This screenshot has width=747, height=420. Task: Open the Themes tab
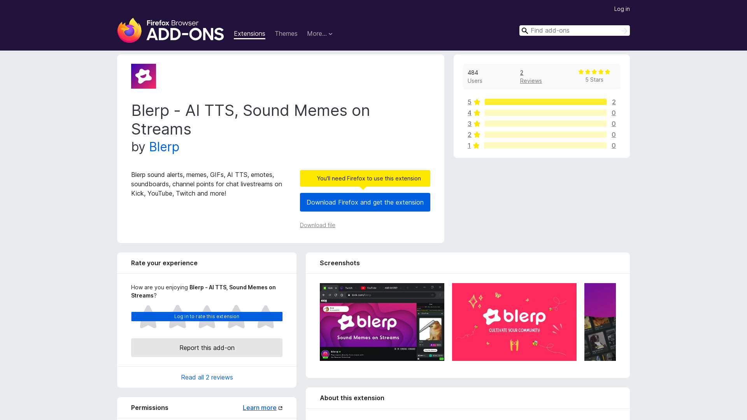[286, 34]
